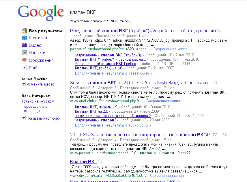
Task: Click the "Весь Интернет" heading
Action: tap(35, 96)
